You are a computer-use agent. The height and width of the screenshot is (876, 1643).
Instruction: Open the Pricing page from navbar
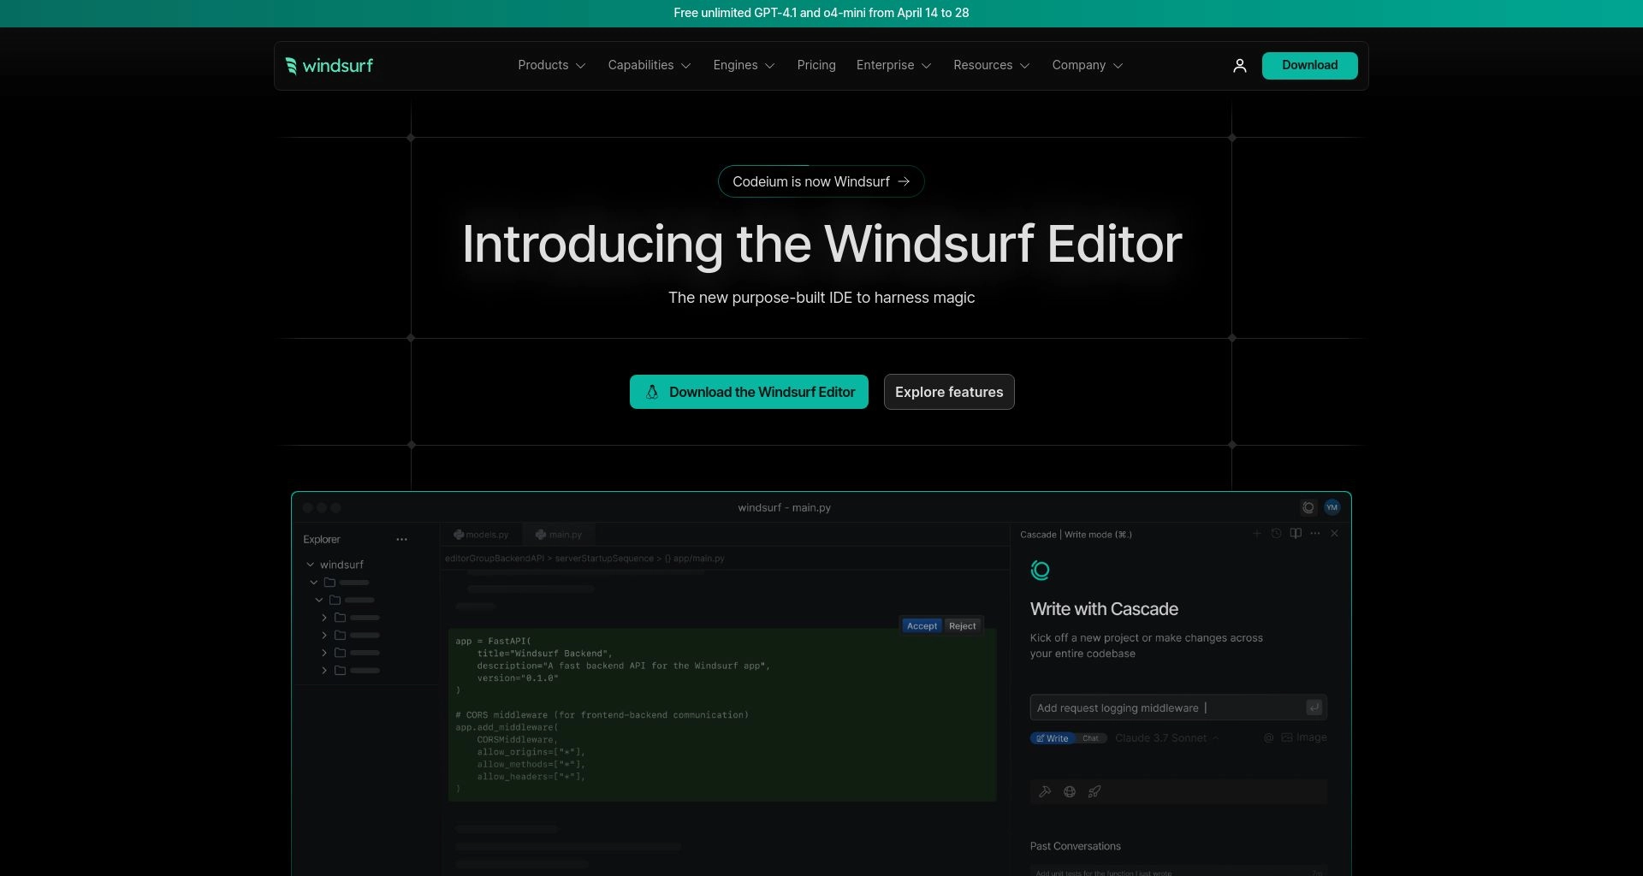(x=816, y=66)
